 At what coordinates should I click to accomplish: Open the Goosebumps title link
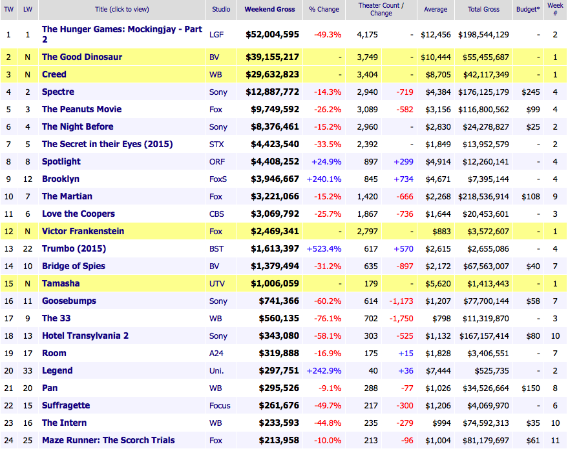tap(69, 301)
